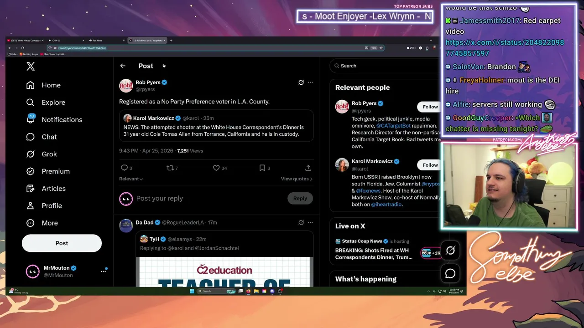Open the quoted Karol Markowicz post
584x328 pixels.
pyautogui.click(x=216, y=126)
